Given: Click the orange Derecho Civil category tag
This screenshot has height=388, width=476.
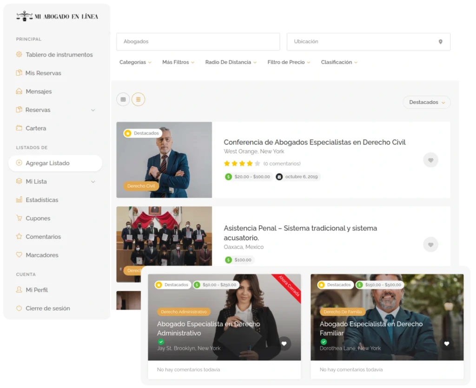Looking at the screenshot, I should 141,186.
